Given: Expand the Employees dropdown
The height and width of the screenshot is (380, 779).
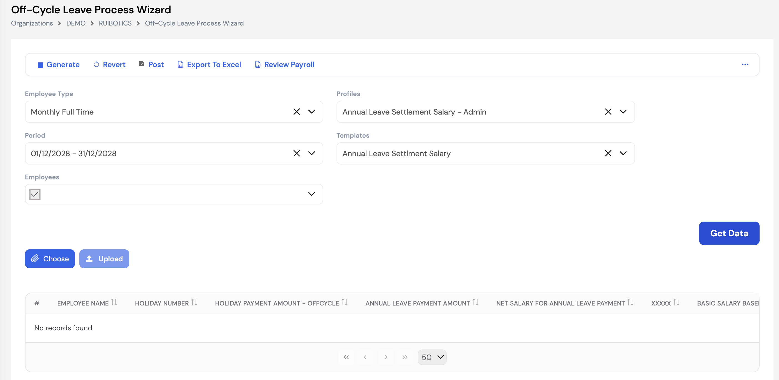Looking at the screenshot, I should point(312,194).
